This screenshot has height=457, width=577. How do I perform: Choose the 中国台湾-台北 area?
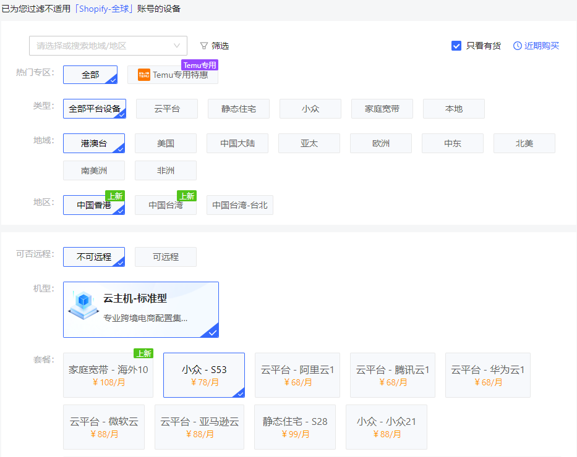coord(240,205)
